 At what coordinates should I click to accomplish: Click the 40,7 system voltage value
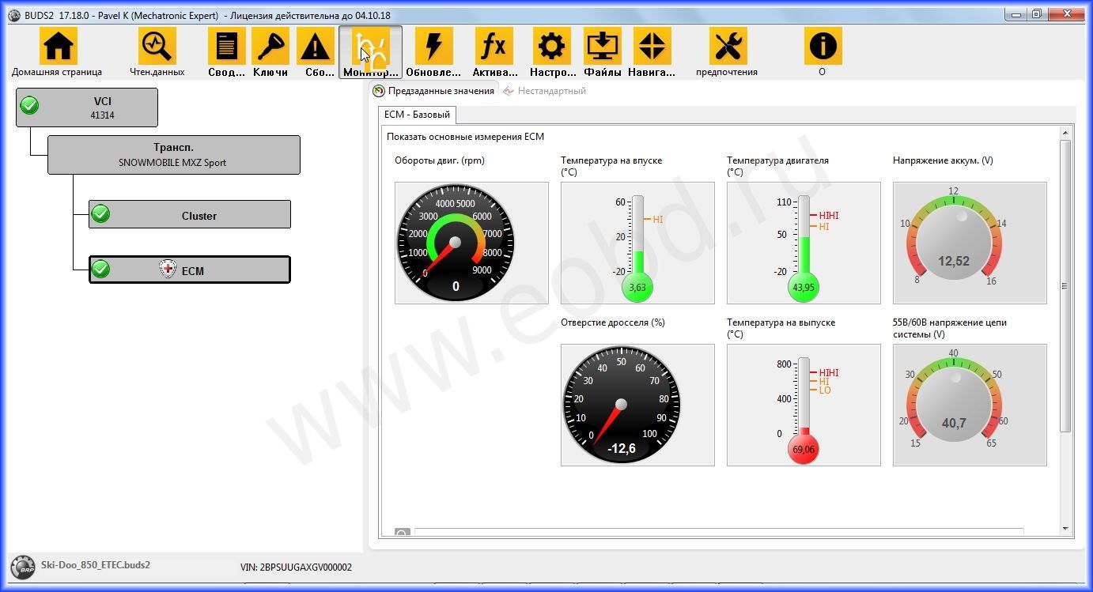click(954, 424)
